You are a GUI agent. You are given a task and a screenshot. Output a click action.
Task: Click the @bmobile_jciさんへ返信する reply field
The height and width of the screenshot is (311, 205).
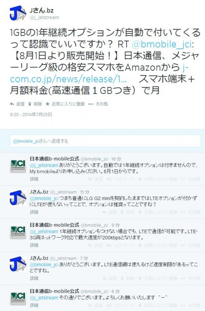click(105, 141)
